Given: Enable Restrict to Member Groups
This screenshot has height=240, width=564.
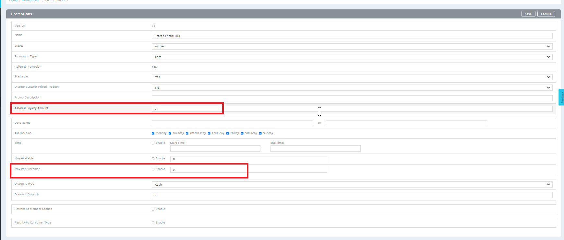Looking at the screenshot, I should click(x=153, y=209).
